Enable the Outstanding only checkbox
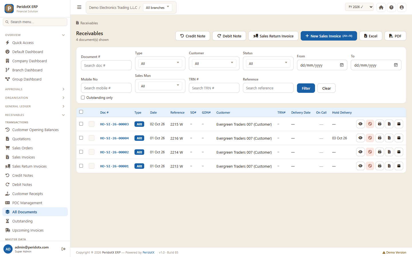Viewport: 412px width, 257px height. click(x=83, y=98)
